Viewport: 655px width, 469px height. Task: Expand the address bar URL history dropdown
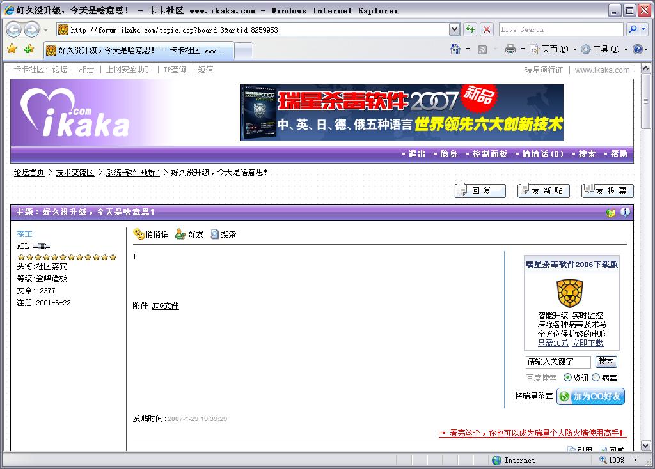click(x=455, y=29)
